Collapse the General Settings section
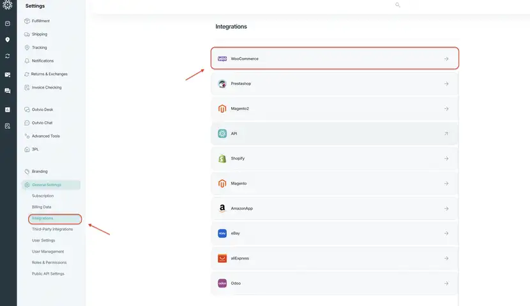Image resolution: width=530 pixels, height=306 pixels. pyautogui.click(x=51, y=185)
